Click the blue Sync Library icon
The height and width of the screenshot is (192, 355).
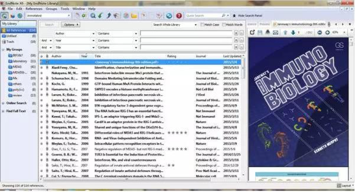(169, 16)
